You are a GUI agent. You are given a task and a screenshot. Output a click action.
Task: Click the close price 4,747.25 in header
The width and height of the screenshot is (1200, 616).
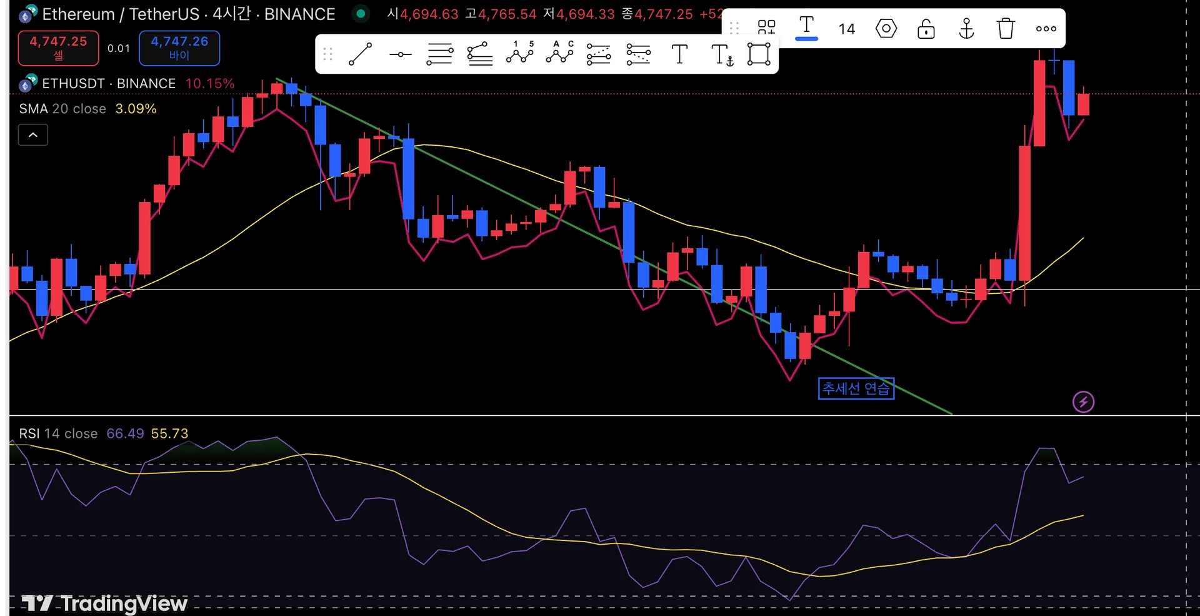coord(663,14)
